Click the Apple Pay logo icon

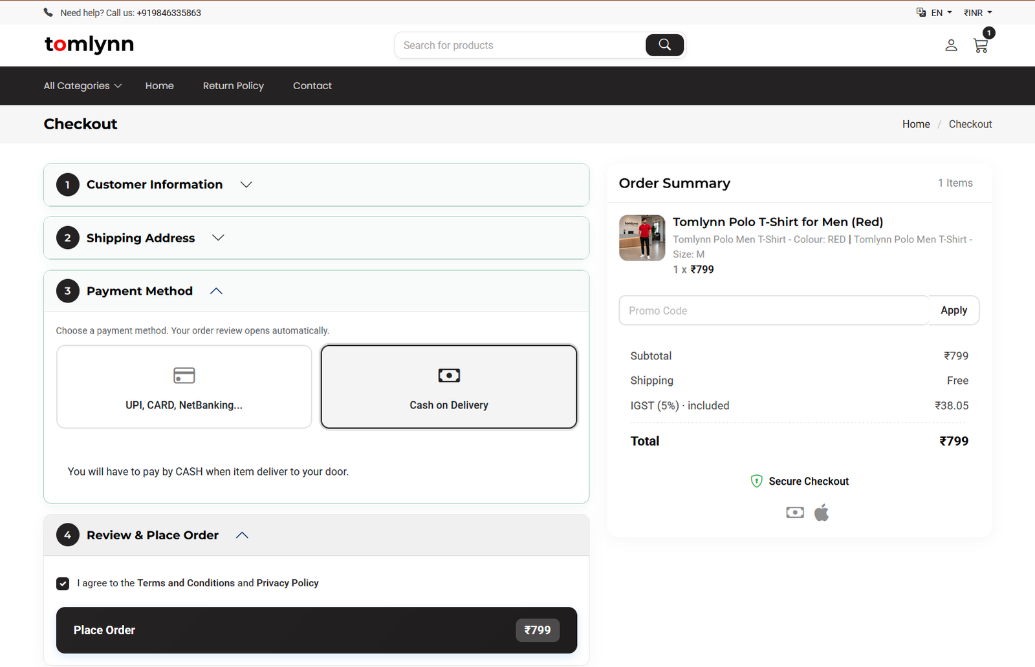(x=822, y=513)
